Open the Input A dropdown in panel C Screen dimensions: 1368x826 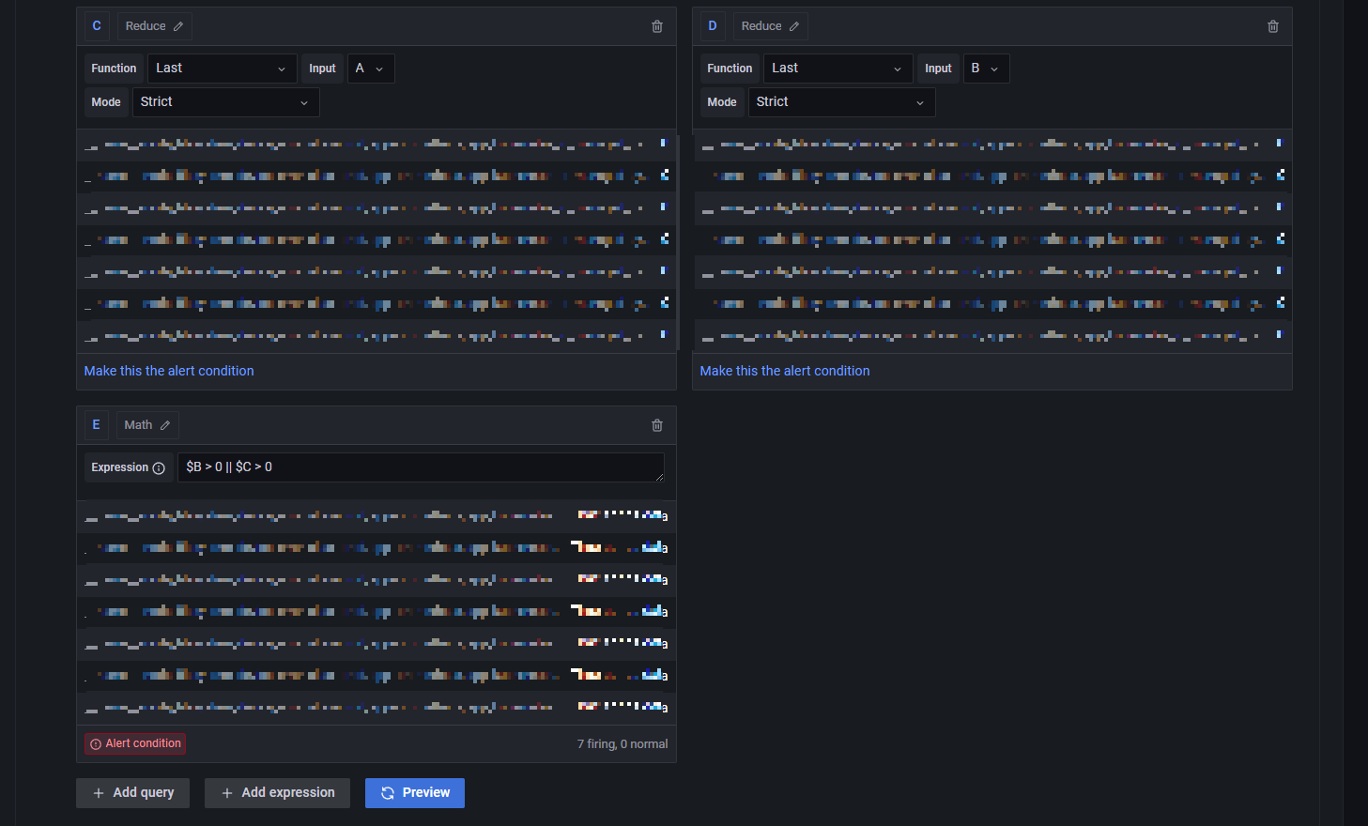(371, 69)
